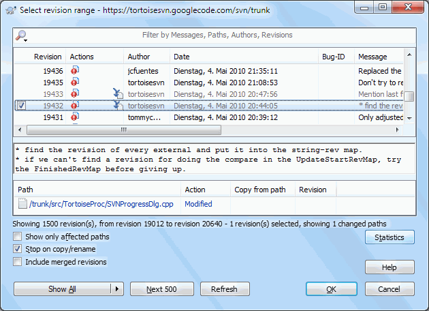Click the merge icon in the 19433 row
429x311 pixels.
pyautogui.click(x=118, y=93)
